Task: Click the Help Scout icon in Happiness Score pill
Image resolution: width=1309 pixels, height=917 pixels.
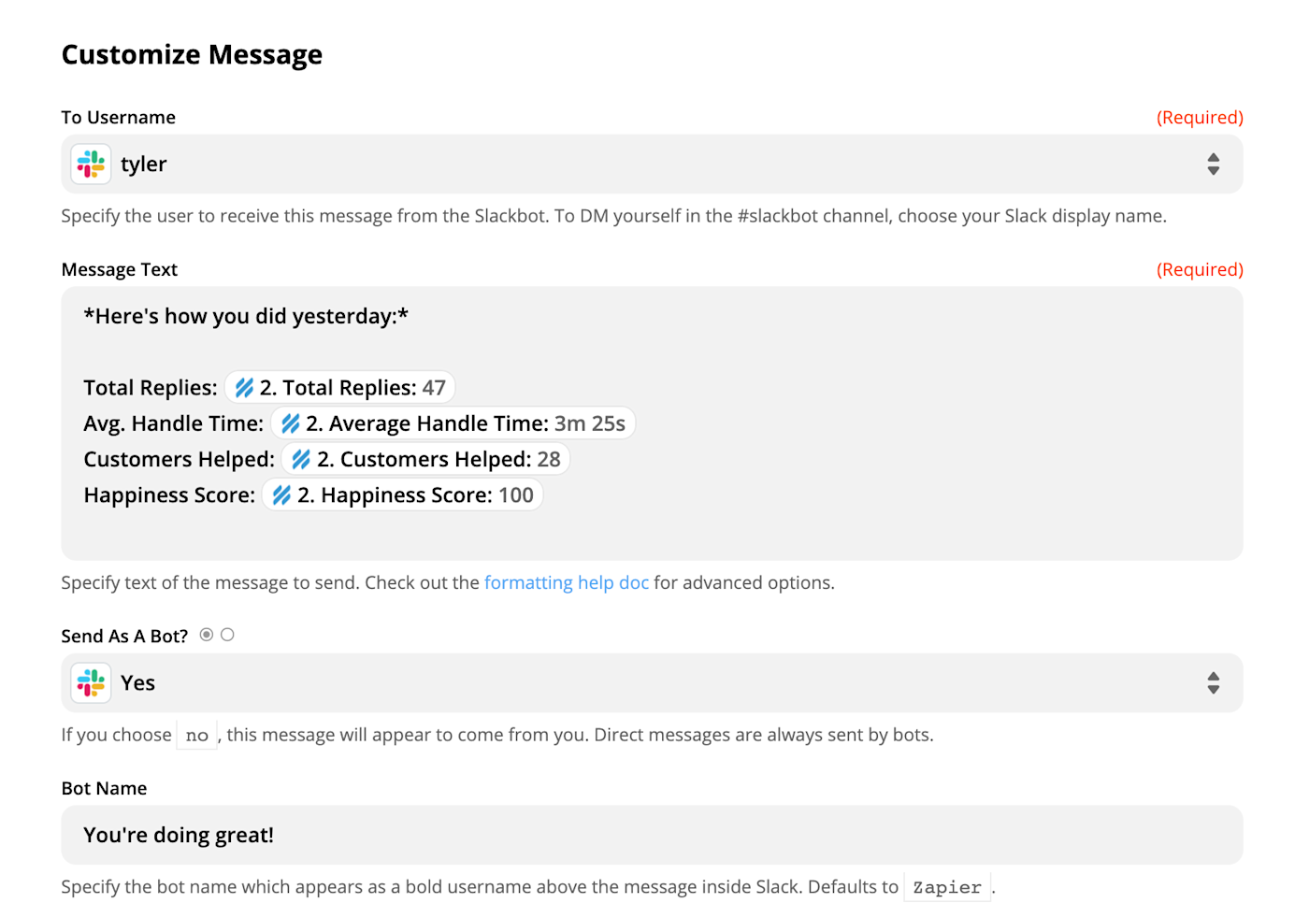Action: 281,495
